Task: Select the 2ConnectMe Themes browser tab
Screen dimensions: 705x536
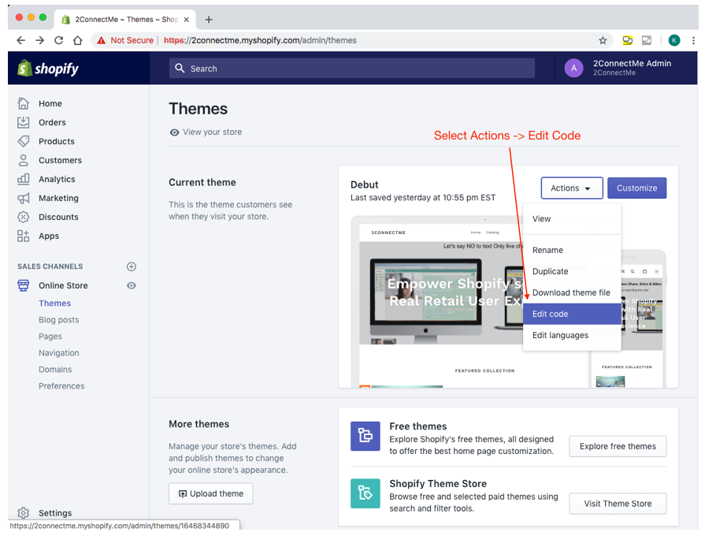Action: coord(125,20)
